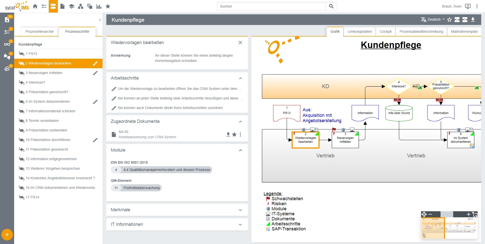Image resolution: width=485 pixels, height=244 pixels.
Task: Select the orange process view icon
Action: [53, 6]
